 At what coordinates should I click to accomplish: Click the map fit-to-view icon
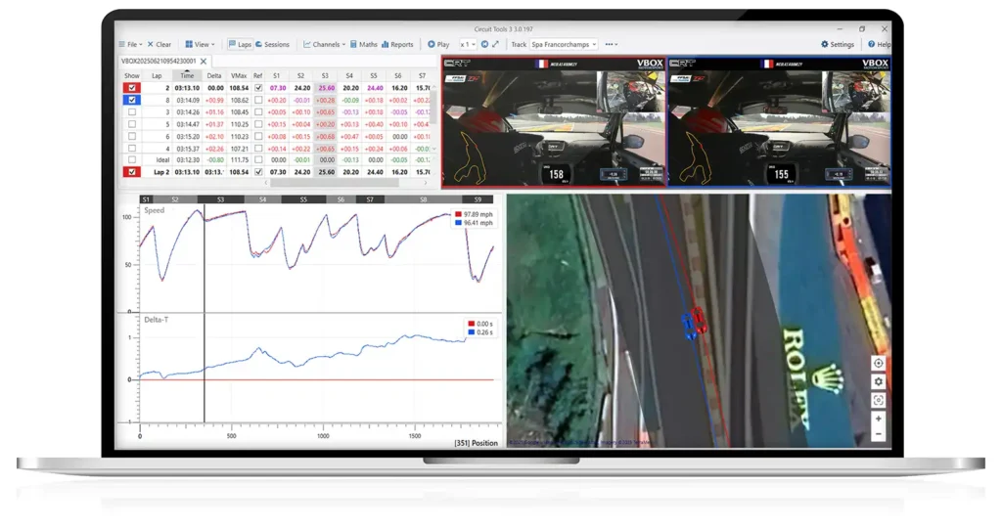point(878,400)
